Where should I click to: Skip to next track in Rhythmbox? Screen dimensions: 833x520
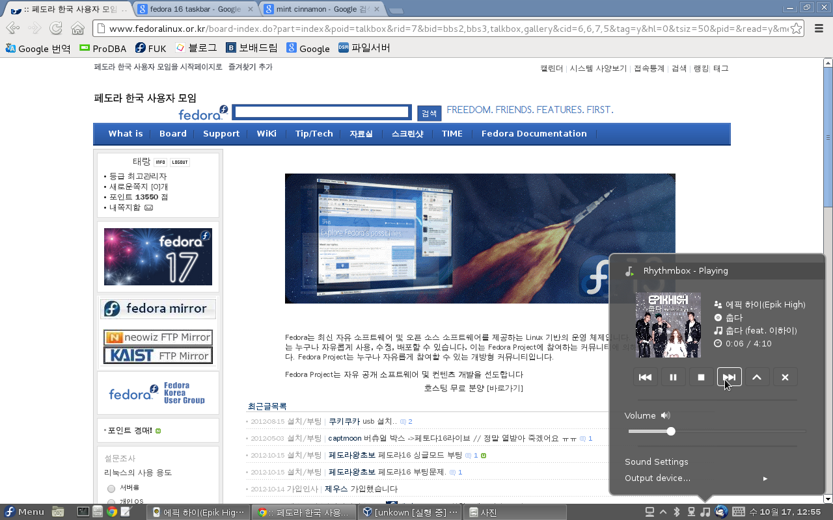[730, 377]
